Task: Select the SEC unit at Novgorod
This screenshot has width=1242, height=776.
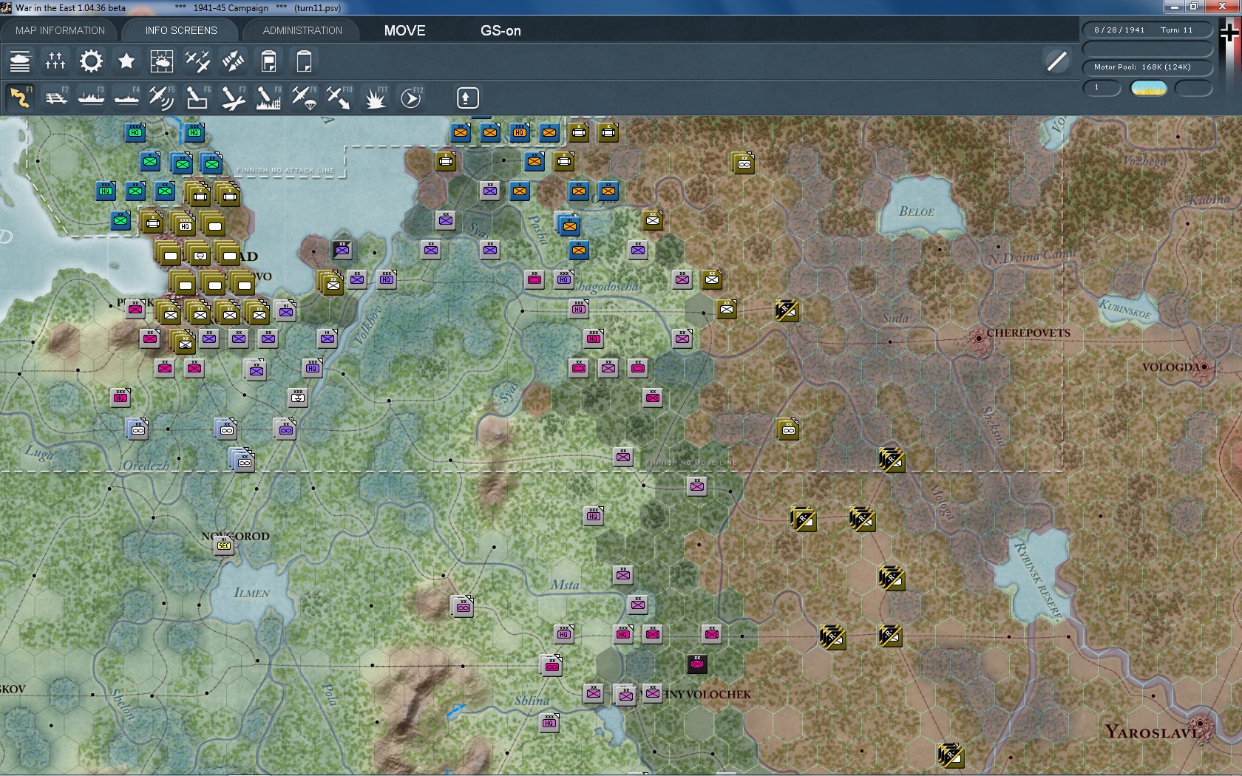Action: 224,546
